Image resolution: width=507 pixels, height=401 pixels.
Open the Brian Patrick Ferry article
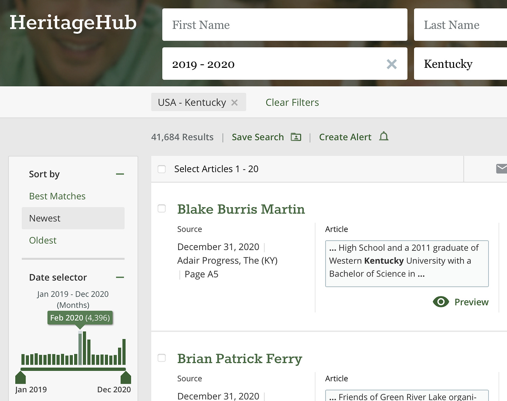pyautogui.click(x=240, y=359)
